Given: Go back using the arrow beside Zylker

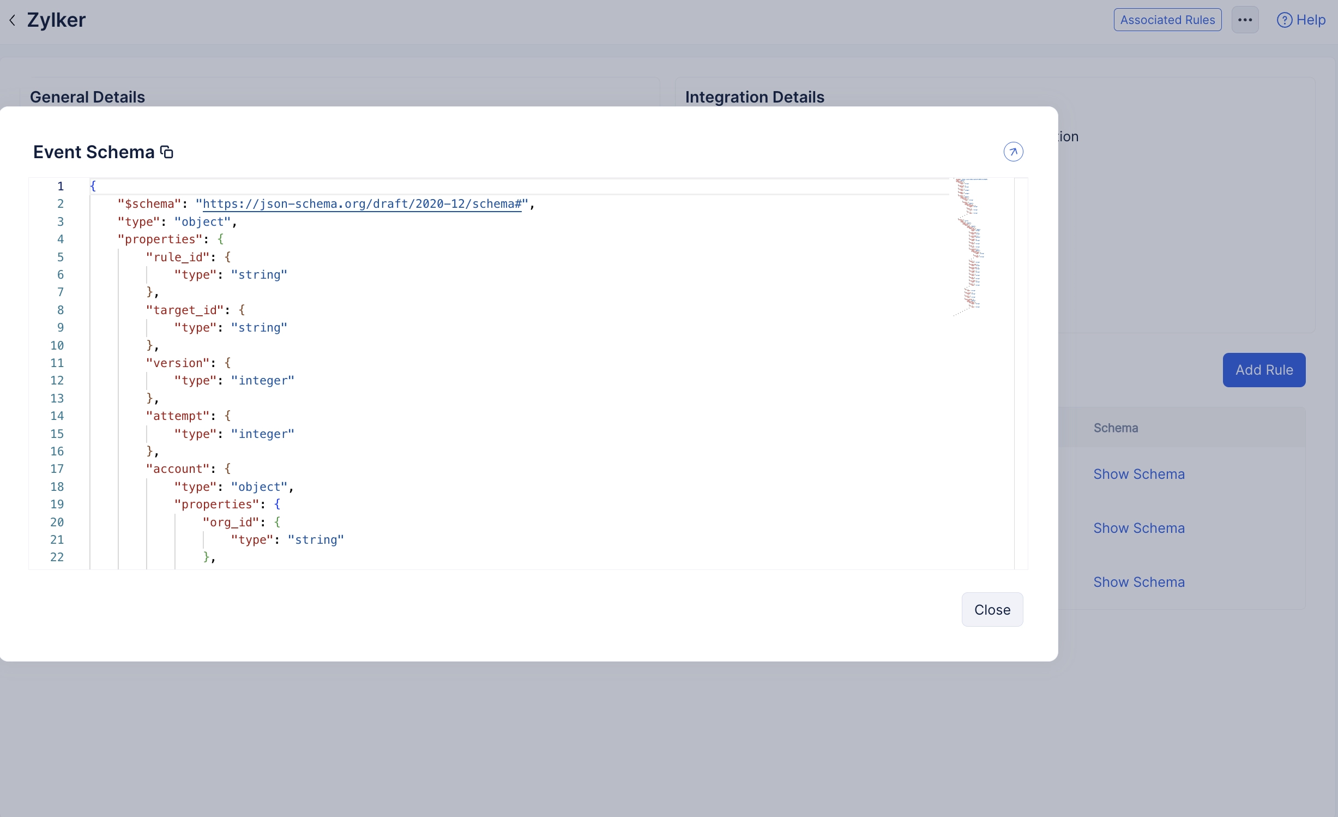Looking at the screenshot, I should [x=13, y=20].
